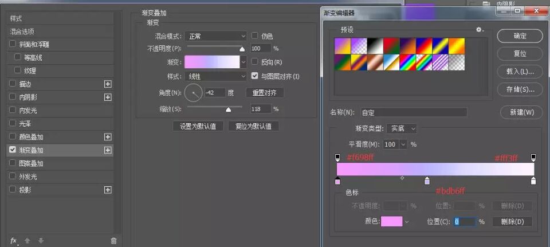
Task: Click the move effect up arrow icon
Action: pyautogui.click(x=27, y=241)
